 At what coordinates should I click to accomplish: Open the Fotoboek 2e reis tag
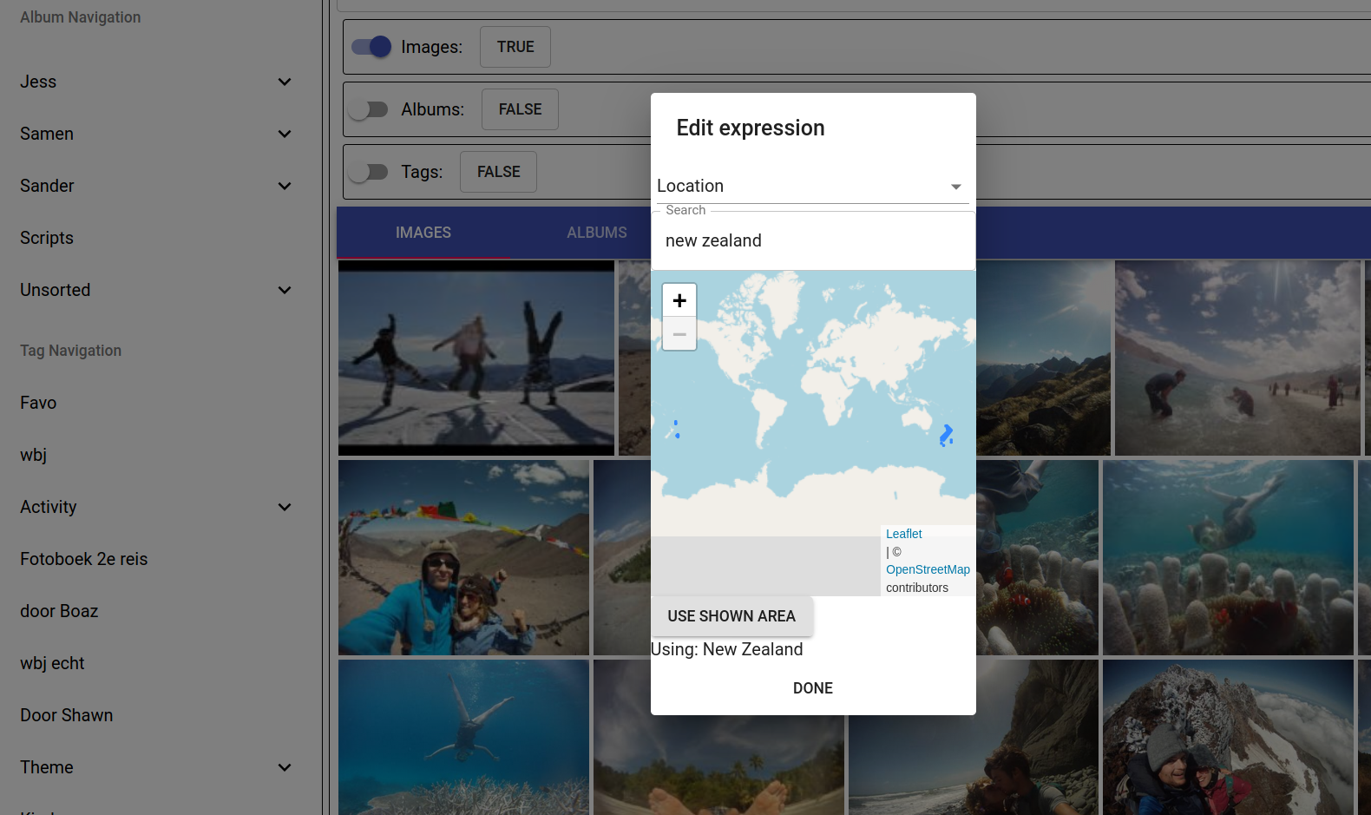pyautogui.click(x=84, y=559)
